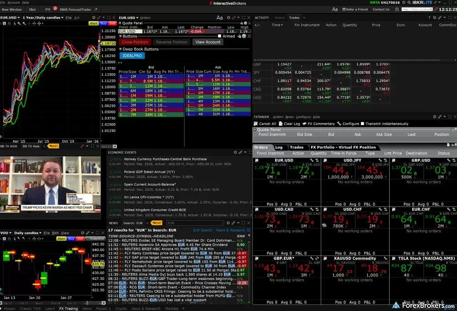This screenshot has width=457, height=311.
Task: Switch to the Log tab in FXTrader
Action: (x=279, y=147)
